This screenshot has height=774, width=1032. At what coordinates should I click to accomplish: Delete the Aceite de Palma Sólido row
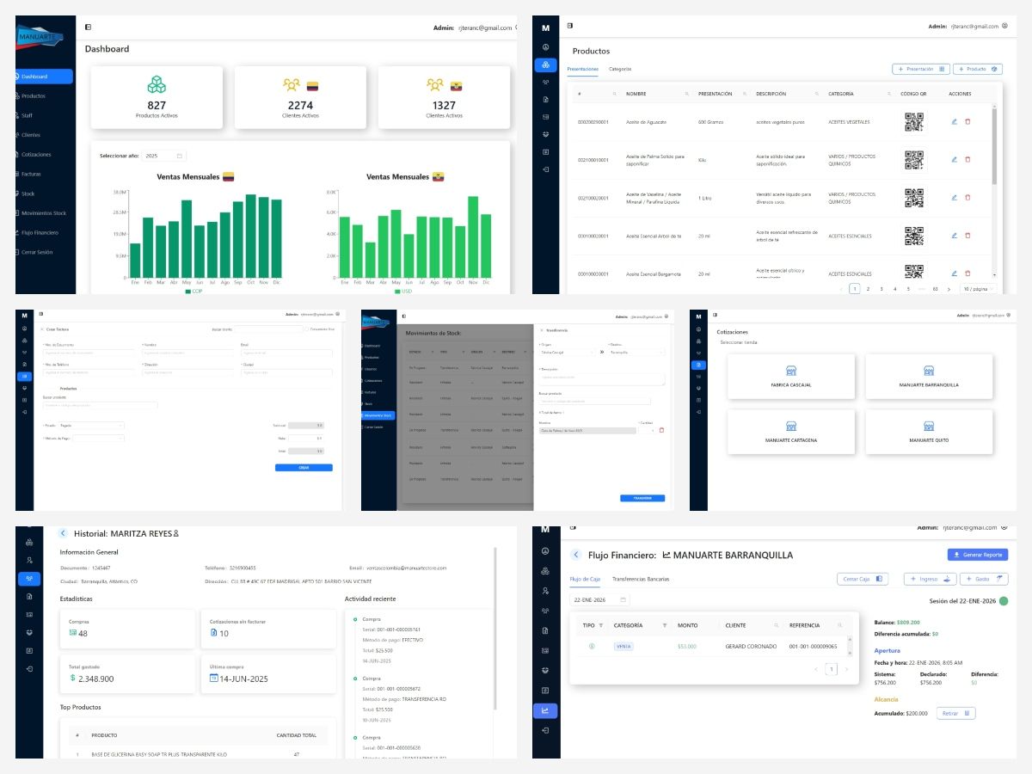click(x=967, y=159)
